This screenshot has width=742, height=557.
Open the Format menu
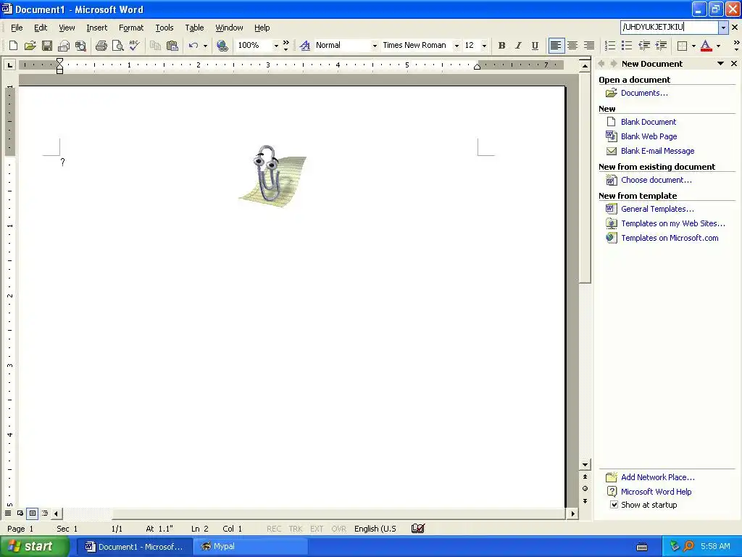tap(131, 28)
